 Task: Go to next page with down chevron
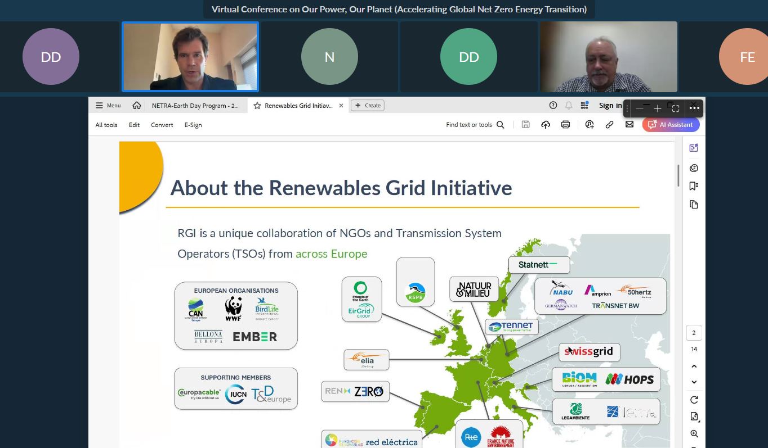[x=694, y=382]
